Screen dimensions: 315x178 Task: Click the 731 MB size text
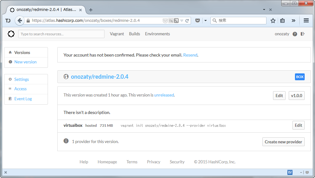click(x=106, y=126)
